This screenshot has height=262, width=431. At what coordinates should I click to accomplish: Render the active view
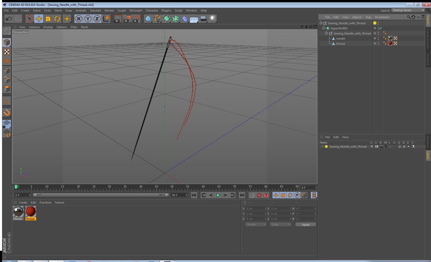[117, 19]
